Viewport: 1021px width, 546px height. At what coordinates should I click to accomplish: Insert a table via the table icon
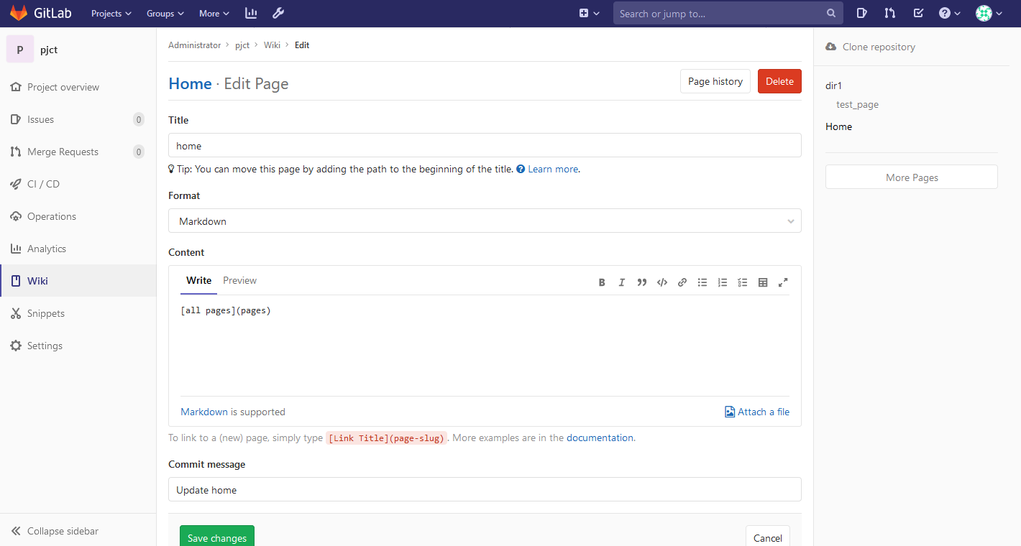[x=763, y=282]
